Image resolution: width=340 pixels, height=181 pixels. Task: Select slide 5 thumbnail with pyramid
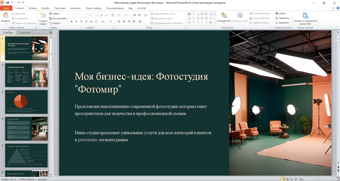(26, 155)
